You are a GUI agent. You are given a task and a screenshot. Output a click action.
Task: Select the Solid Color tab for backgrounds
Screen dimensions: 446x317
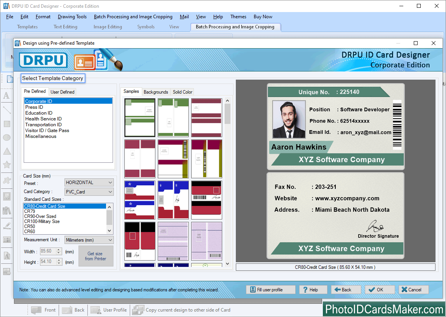click(x=182, y=92)
